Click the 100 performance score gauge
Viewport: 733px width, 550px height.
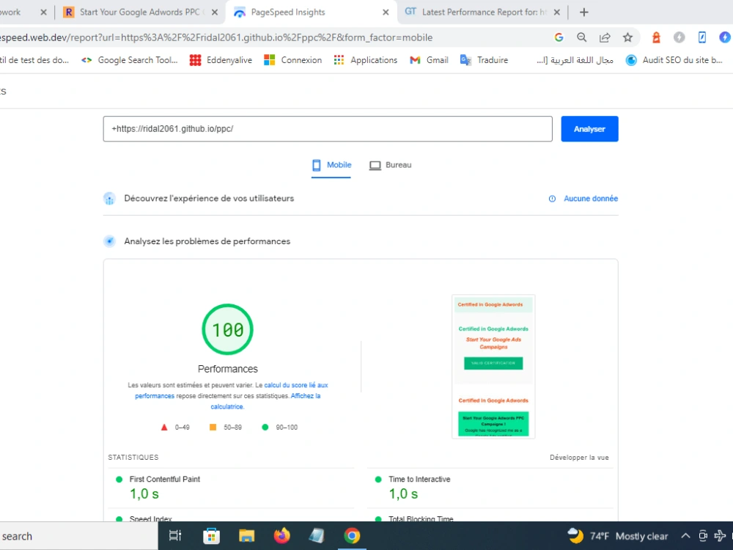pos(228,329)
